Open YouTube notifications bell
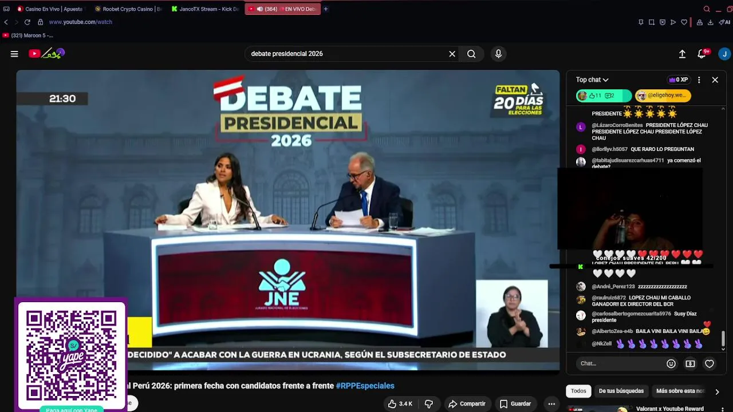 (x=702, y=54)
